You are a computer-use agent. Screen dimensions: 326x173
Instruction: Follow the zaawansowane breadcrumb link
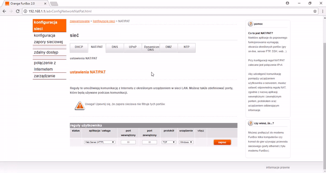click(x=79, y=20)
